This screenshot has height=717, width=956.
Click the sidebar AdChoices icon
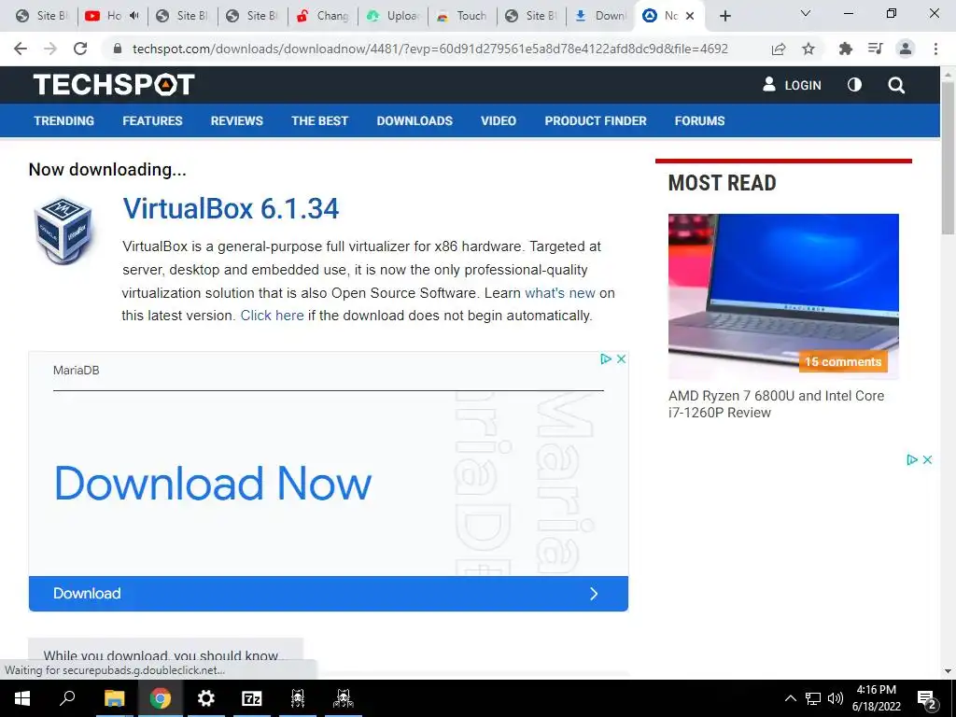tap(912, 459)
